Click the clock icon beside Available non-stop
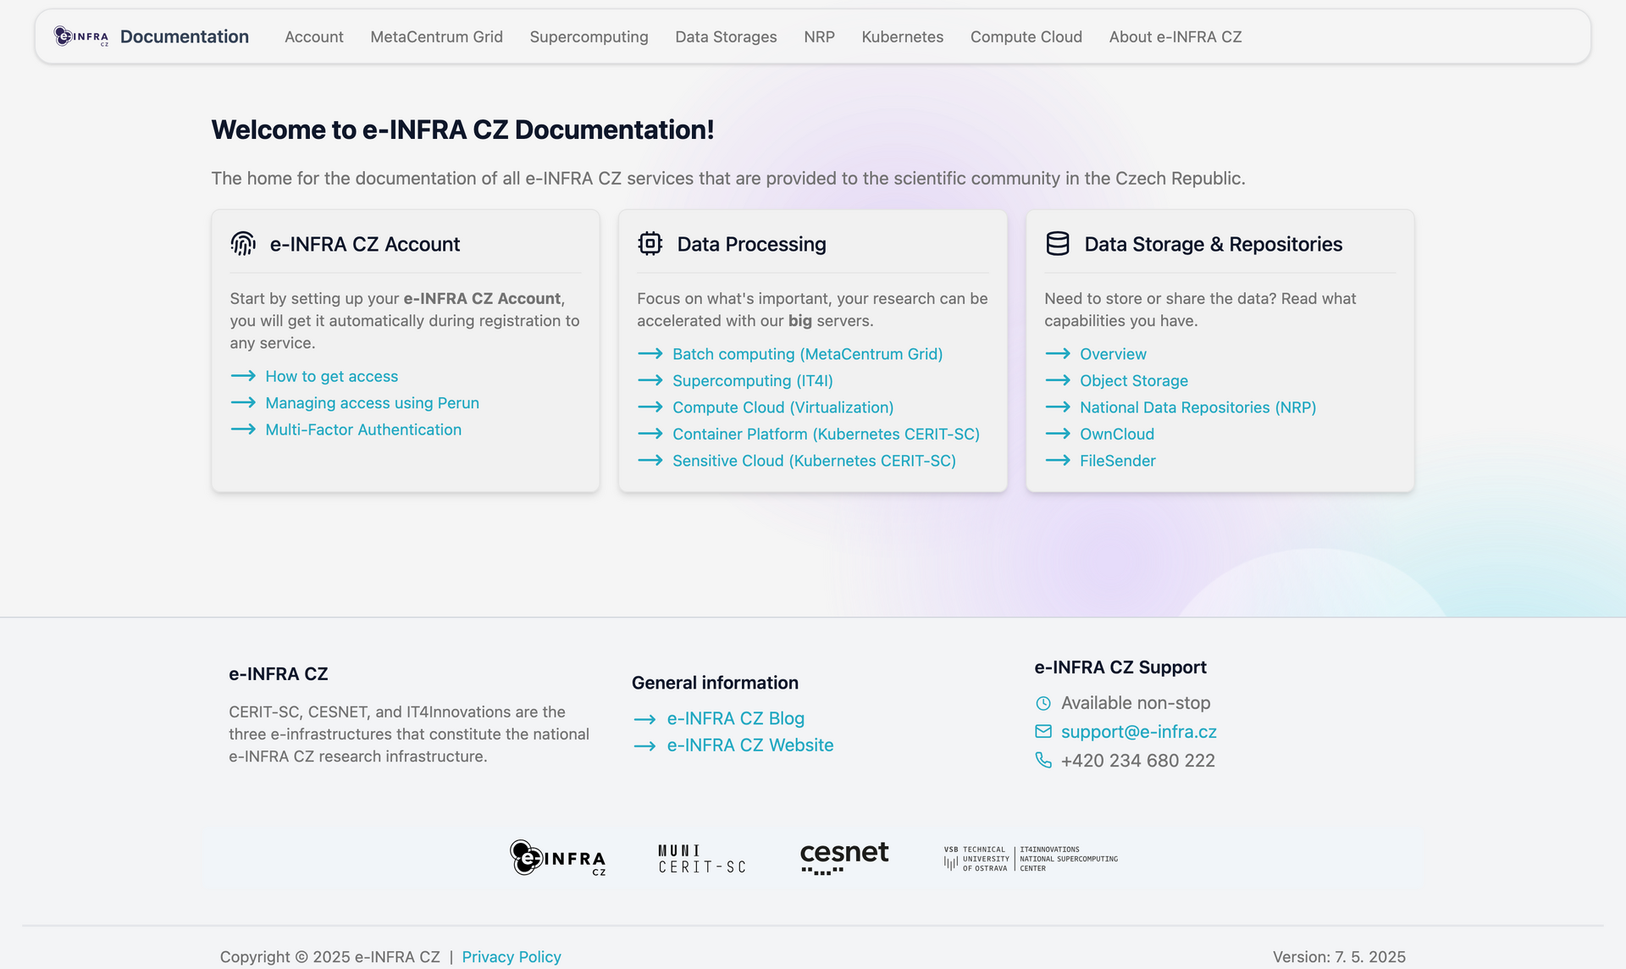The image size is (1626, 969). click(x=1043, y=703)
